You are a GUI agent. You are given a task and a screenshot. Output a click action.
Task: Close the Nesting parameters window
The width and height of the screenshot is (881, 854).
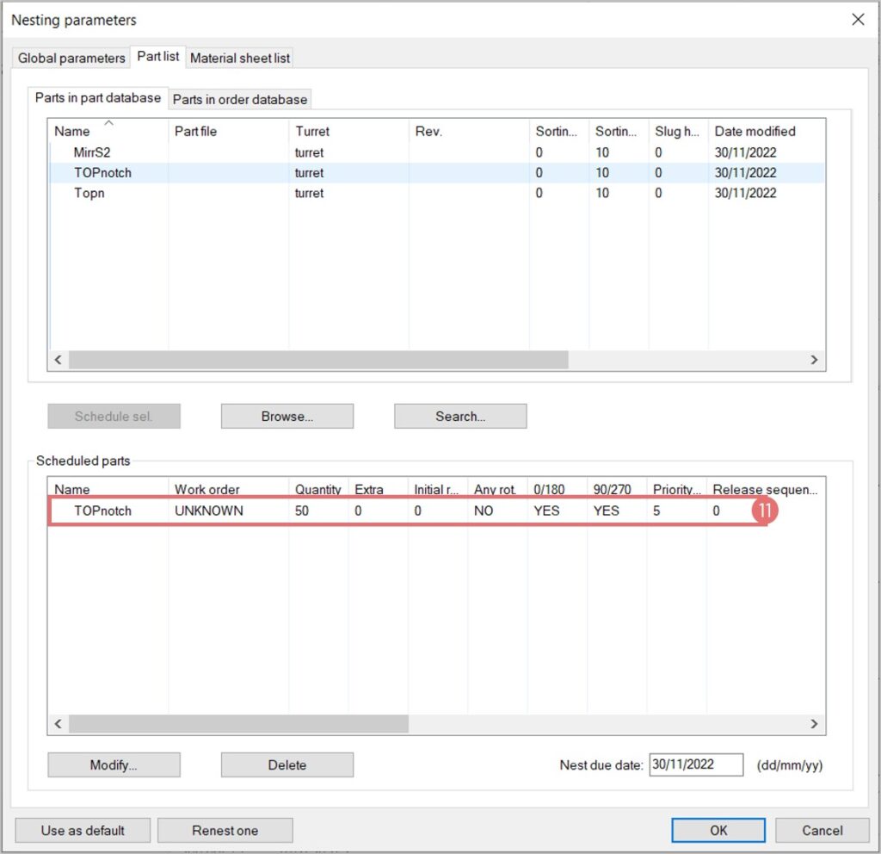[857, 19]
